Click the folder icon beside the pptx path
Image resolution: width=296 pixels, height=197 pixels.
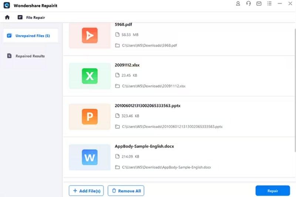click(117, 127)
